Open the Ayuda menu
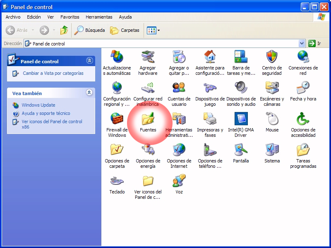This screenshot has height=248, width=331. (x=125, y=17)
